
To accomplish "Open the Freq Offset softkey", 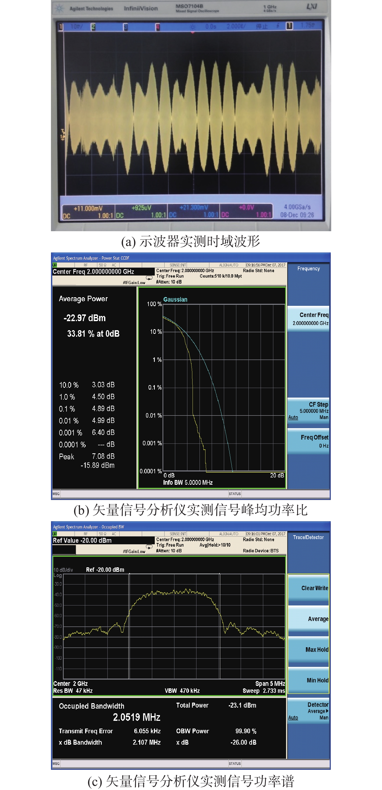I will tap(308, 441).
